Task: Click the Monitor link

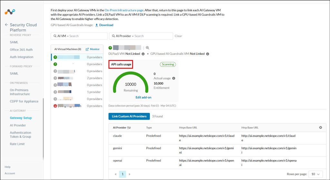Action: click(x=95, y=49)
